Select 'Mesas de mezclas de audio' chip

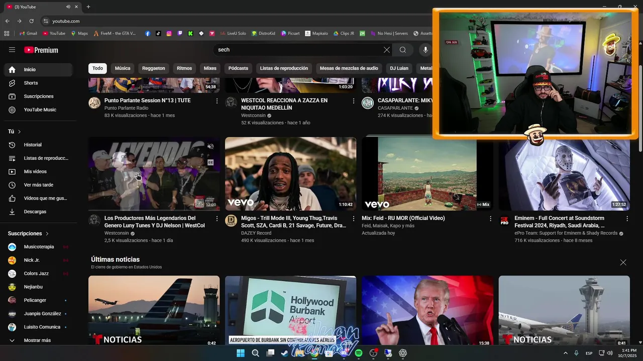click(x=349, y=68)
